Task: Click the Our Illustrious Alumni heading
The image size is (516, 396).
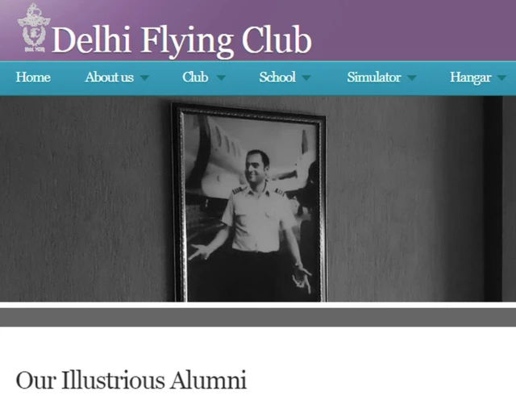Action: pyautogui.click(x=131, y=380)
